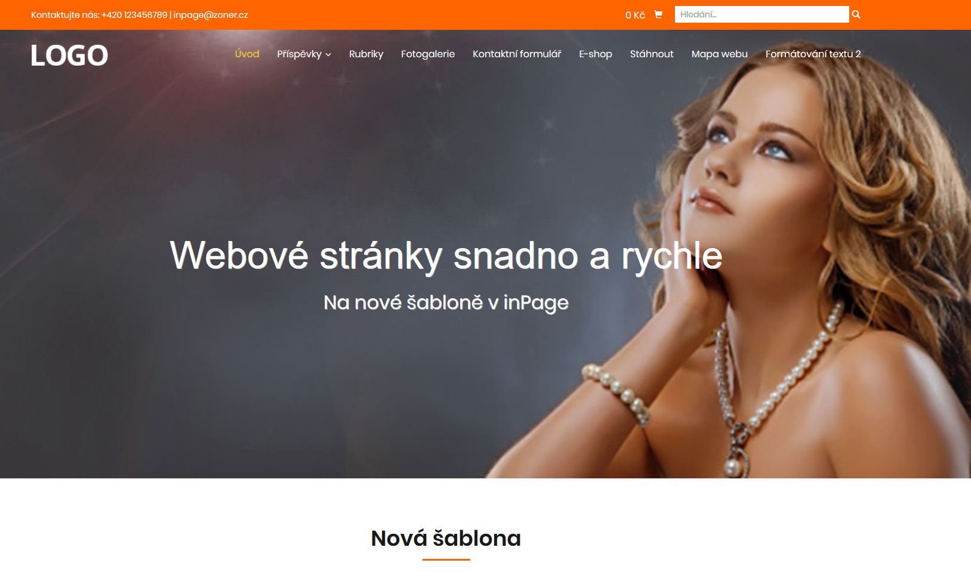The height and width of the screenshot is (572, 971).
Task: Click the search magnifier icon
Action: (x=856, y=14)
